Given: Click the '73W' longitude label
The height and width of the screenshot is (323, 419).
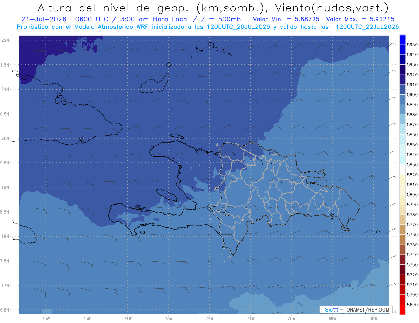Looking at the screenshot, I should pos(169,318).
